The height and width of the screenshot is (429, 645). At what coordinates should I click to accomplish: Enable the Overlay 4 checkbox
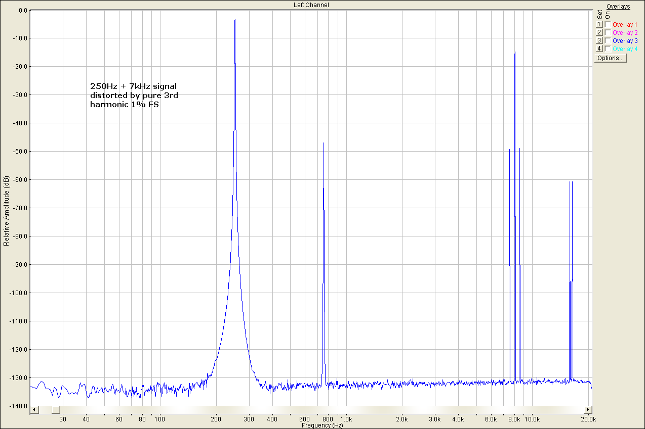click(608, 49)
